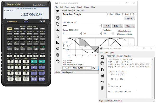
Task: Open Graph menu in Chart & List window
Action: click(80, 7)
